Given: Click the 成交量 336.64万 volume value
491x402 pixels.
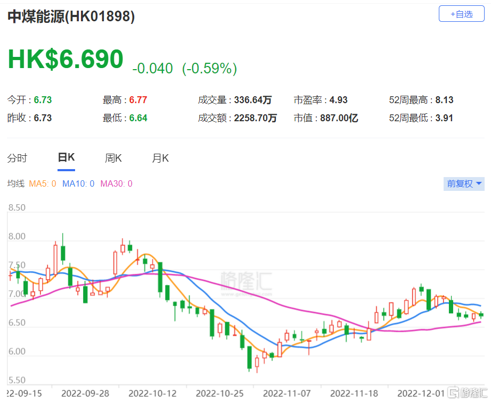Looking at the screenshot, I should 235,100.
